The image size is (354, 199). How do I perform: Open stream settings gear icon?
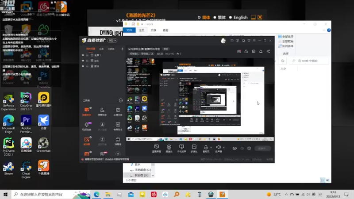coord(249,148)
